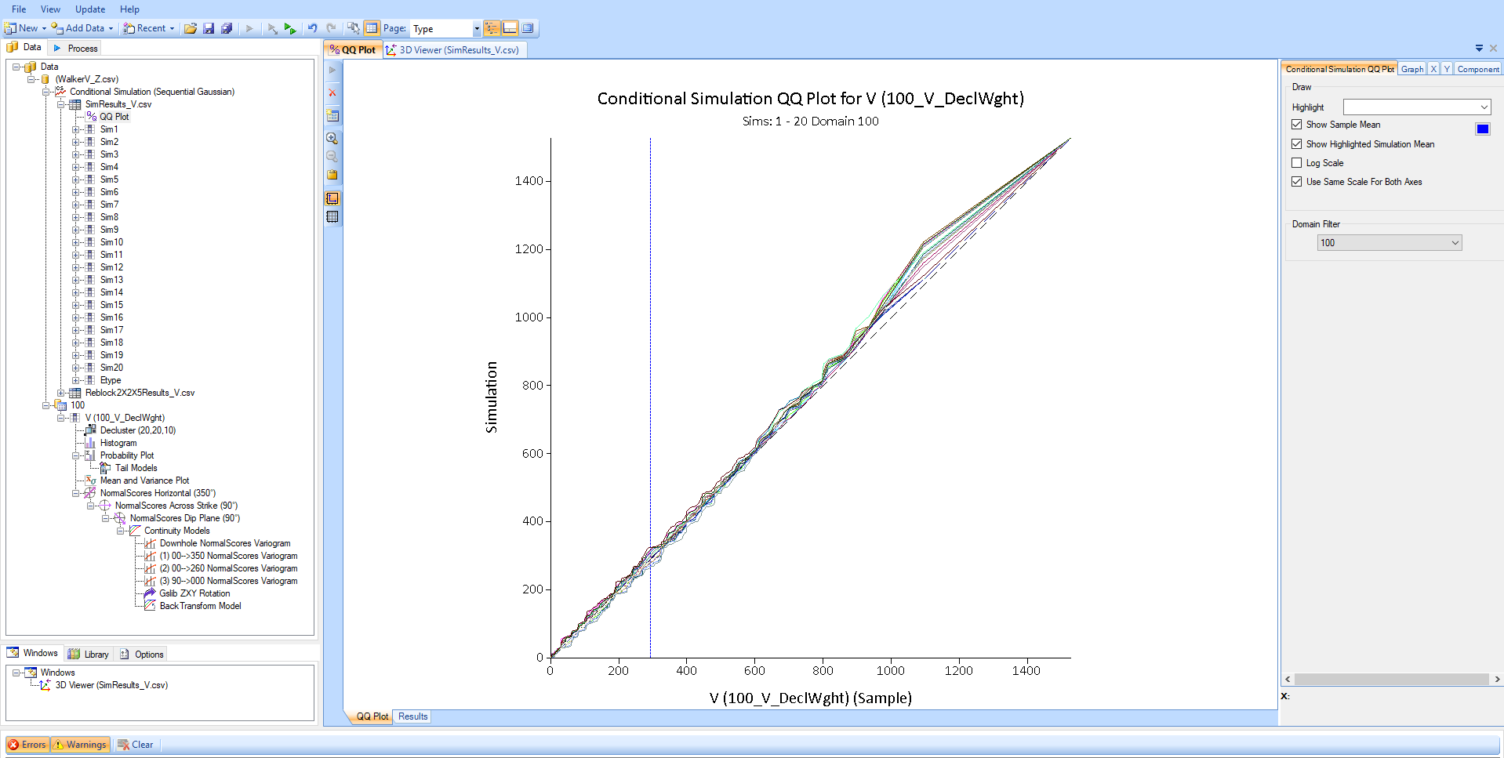
Task: Click the red delete icon beside the plot
Action: (x=332, y=92)
